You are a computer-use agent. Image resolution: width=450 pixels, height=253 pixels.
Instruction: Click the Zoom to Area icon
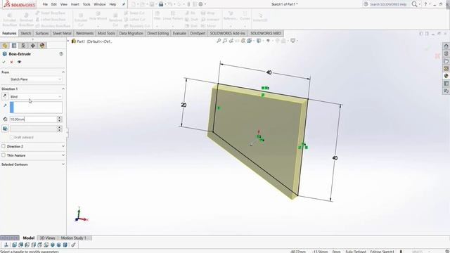click(225, 41)
